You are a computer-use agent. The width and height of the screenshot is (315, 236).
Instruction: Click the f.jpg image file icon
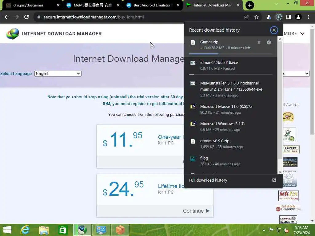click(x=193, y=159)
